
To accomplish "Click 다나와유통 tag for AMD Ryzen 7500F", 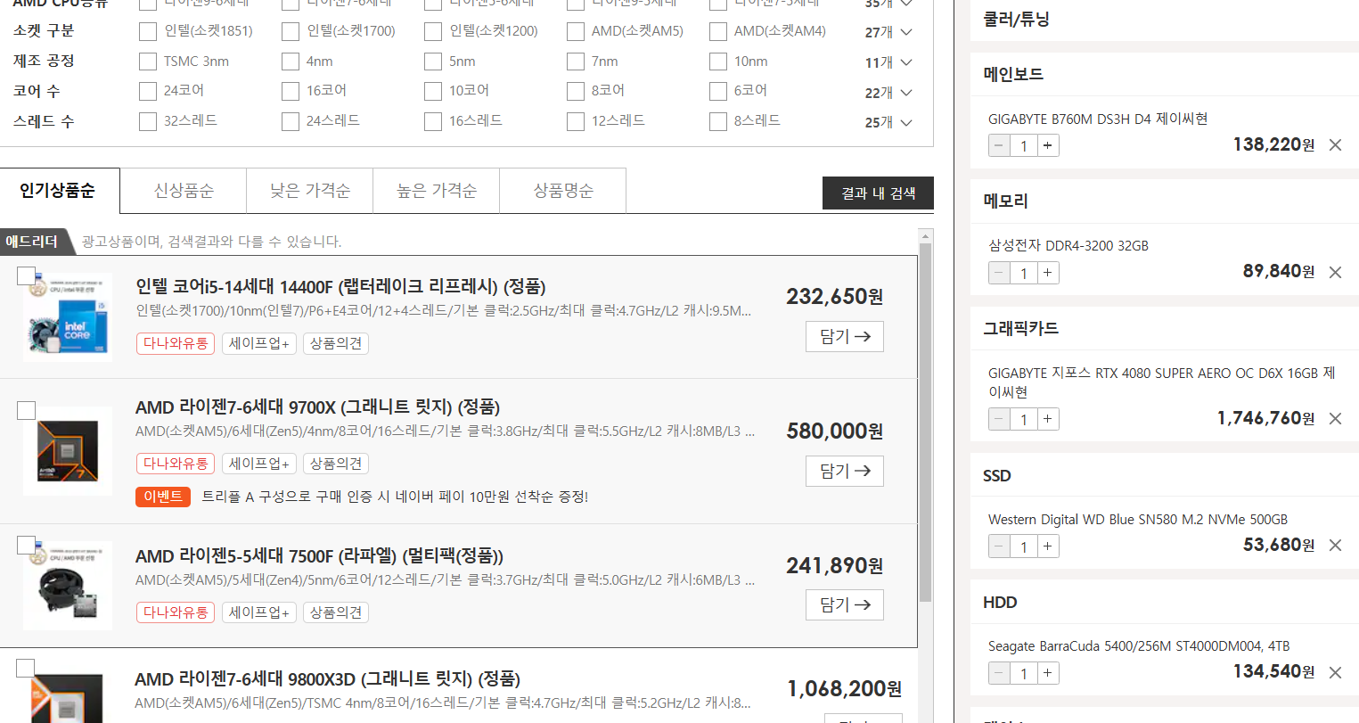I will pos(176,612).
